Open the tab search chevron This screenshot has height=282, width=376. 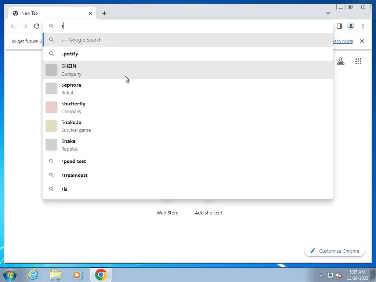point(328,13)
